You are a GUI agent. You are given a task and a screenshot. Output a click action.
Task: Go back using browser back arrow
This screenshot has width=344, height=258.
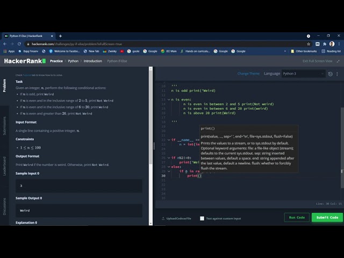5,44
